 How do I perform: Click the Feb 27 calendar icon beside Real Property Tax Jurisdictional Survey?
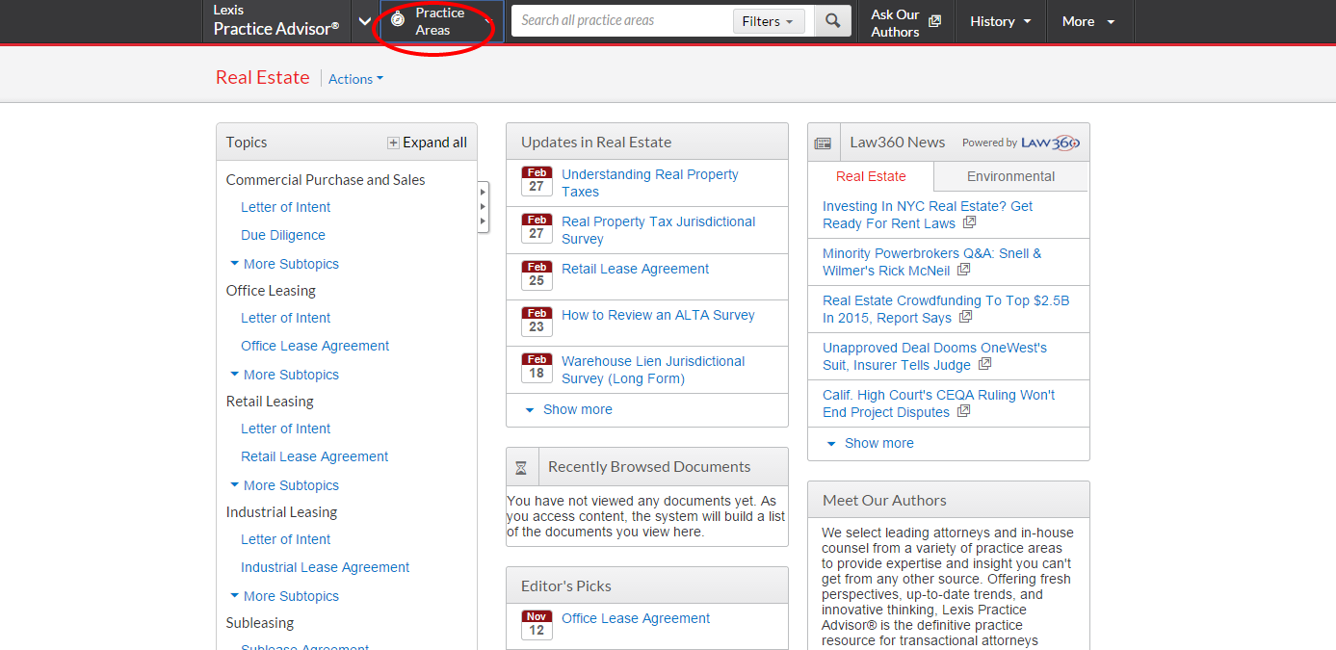537,227
